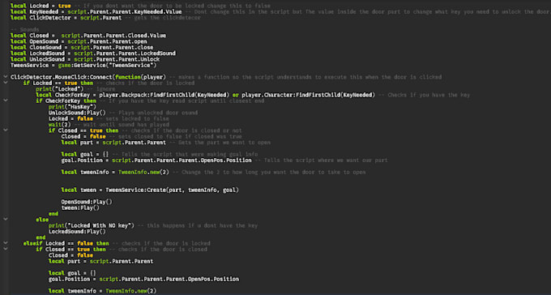Viewport: 551px width, 295px height.
Task: Collapse the ClickDetector.MouseClick:Connect function block
Action: pyautogui.click(x=5, y=77)
